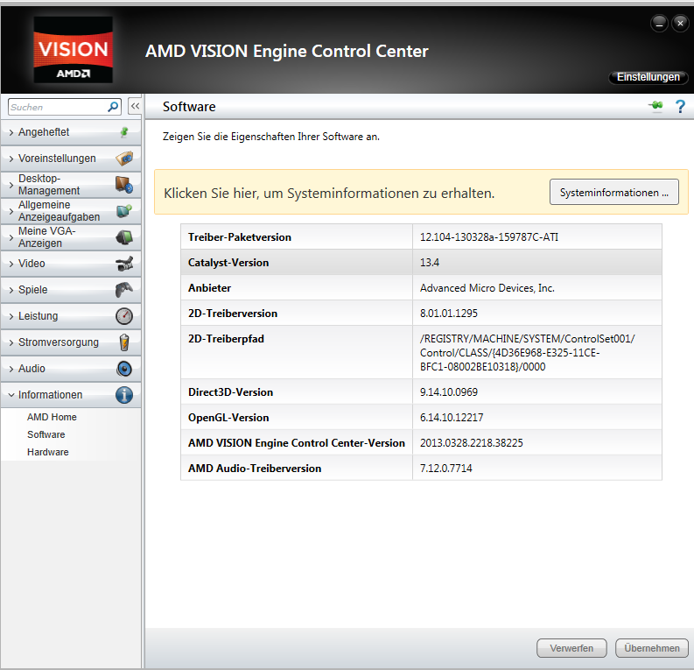Viewport: 694px width, 670px height.
Task: Select the Control Center version 2013.0328.2218.38225
Action: point(472,443)
